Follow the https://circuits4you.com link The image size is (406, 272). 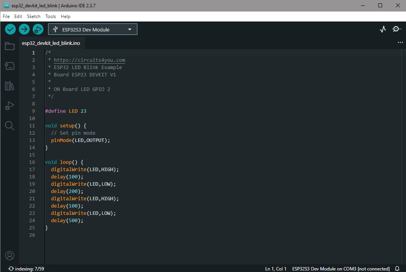pyautogui.click(x=89, y=60)
